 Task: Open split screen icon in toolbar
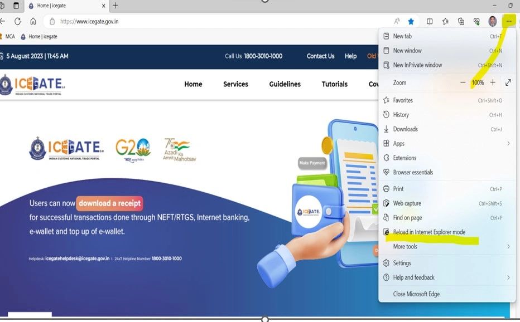[430, 22]
